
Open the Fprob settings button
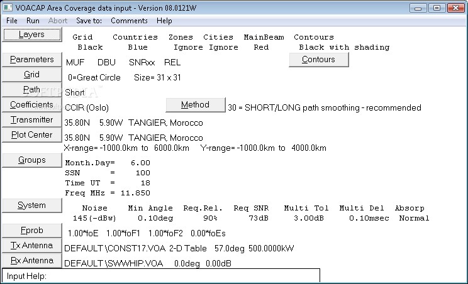click(x=31, y=231)
